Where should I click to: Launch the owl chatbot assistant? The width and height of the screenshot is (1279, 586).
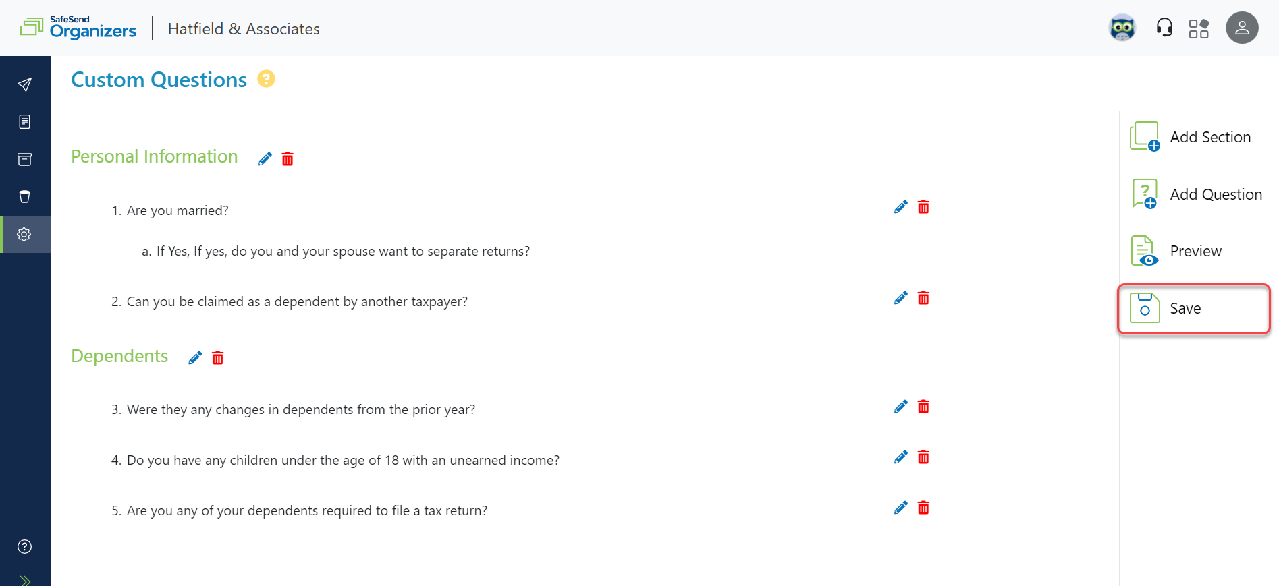click(x=1122, y=28)
